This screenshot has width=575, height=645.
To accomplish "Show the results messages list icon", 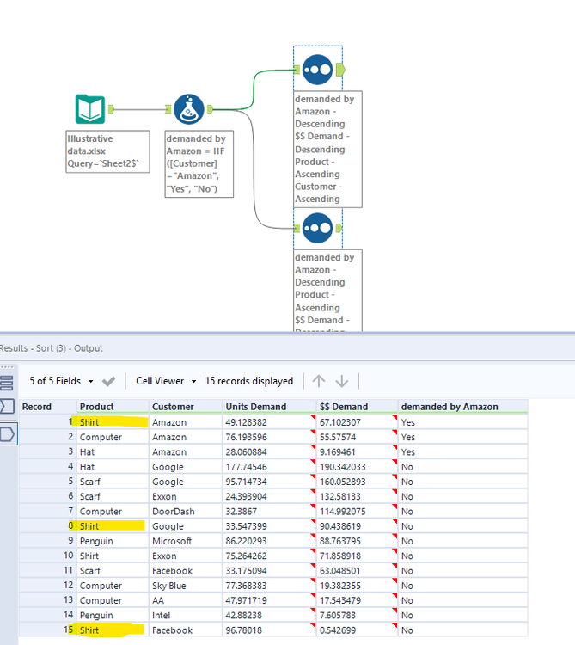I will tap(8, 383).
